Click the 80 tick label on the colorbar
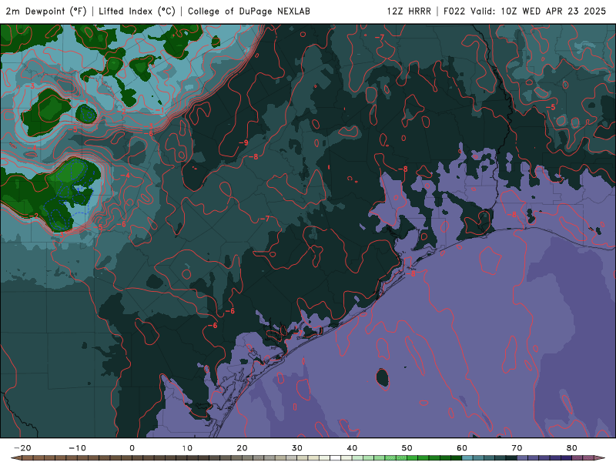 [572, 448]
